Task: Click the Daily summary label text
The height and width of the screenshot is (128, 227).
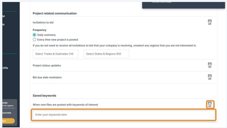Action: (46, 35)
